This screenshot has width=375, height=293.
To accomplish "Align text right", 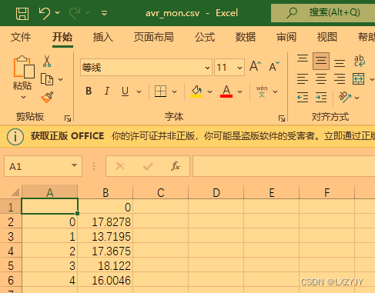I will click(340, 79).
